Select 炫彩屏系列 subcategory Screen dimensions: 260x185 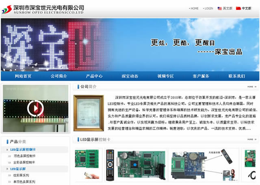click(x=21, y=175)
